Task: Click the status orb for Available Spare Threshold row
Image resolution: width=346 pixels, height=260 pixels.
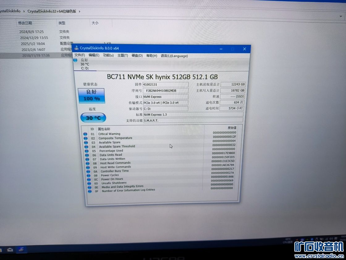Action: [x=86, y=147]
